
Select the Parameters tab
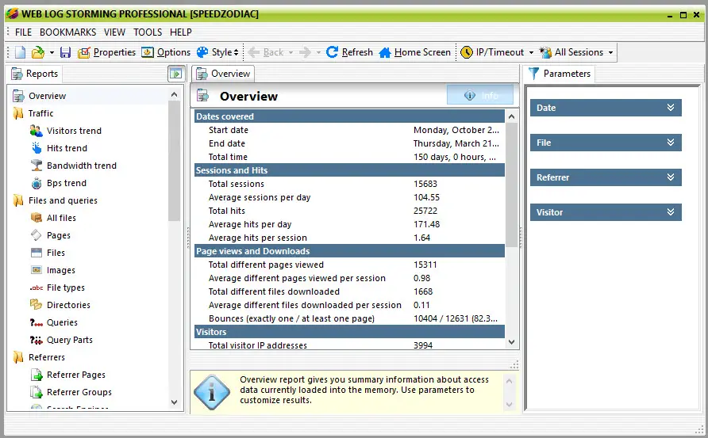(560, 74)
